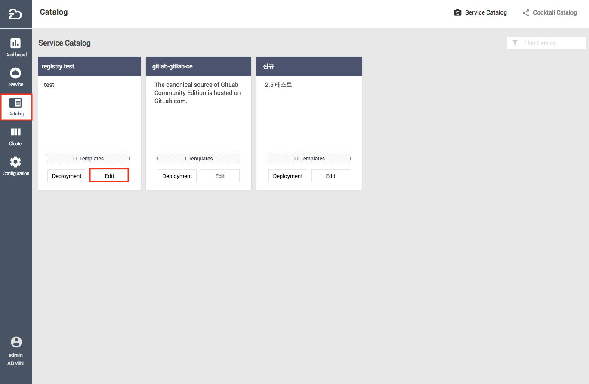
Task: Expand 11 Templates on registry test card
Action: pyautogui.click(x=88, y=159)
